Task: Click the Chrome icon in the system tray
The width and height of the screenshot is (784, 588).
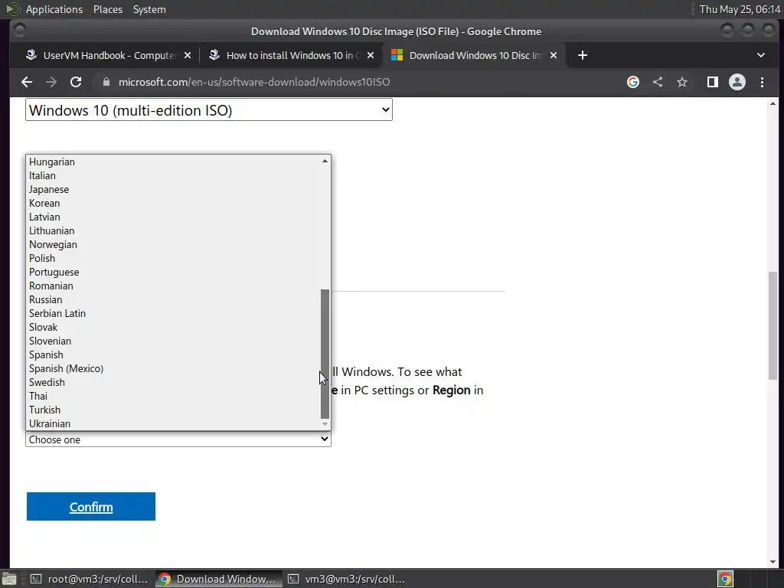Action: click(725, 579)
